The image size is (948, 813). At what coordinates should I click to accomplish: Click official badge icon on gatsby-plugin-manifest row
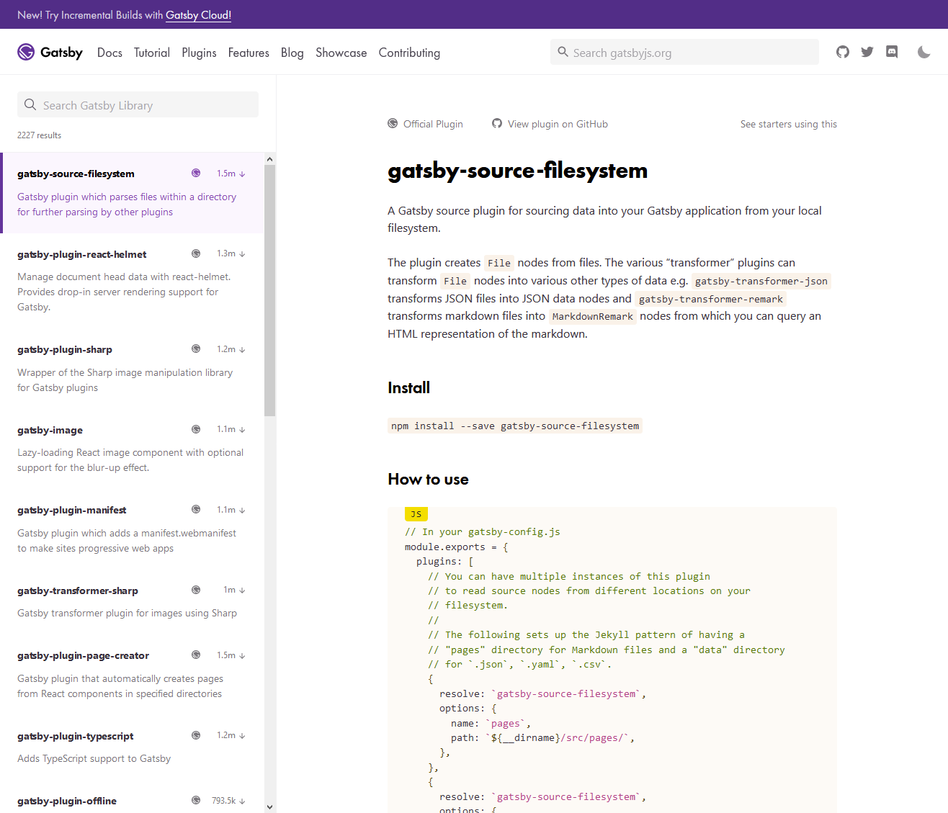pyautogui.click(x=196, y=509)
